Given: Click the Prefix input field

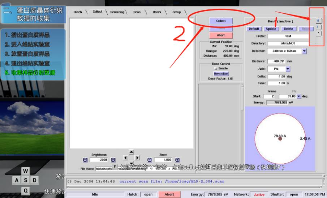Looking at the screenshot, I should [288, 36].
